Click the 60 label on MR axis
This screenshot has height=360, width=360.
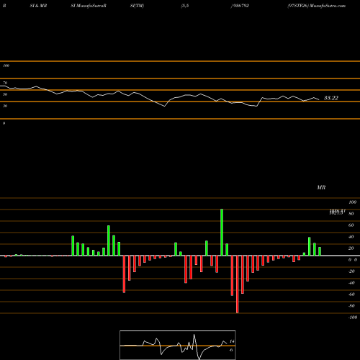click(x=351, y=225)
